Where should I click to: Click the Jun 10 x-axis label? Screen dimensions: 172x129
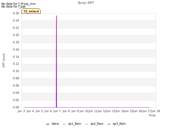point(84,111)
